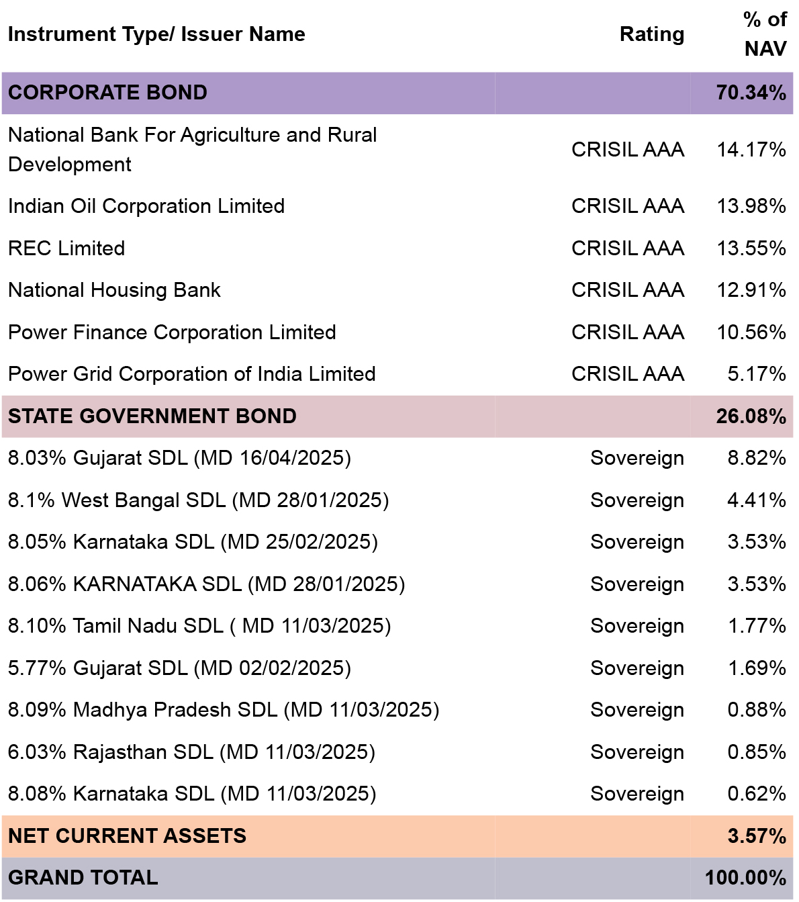Click the 8.10% Tamil Nadu SDL entry
The image size is (799, 902).
click(x=199, y=626)
